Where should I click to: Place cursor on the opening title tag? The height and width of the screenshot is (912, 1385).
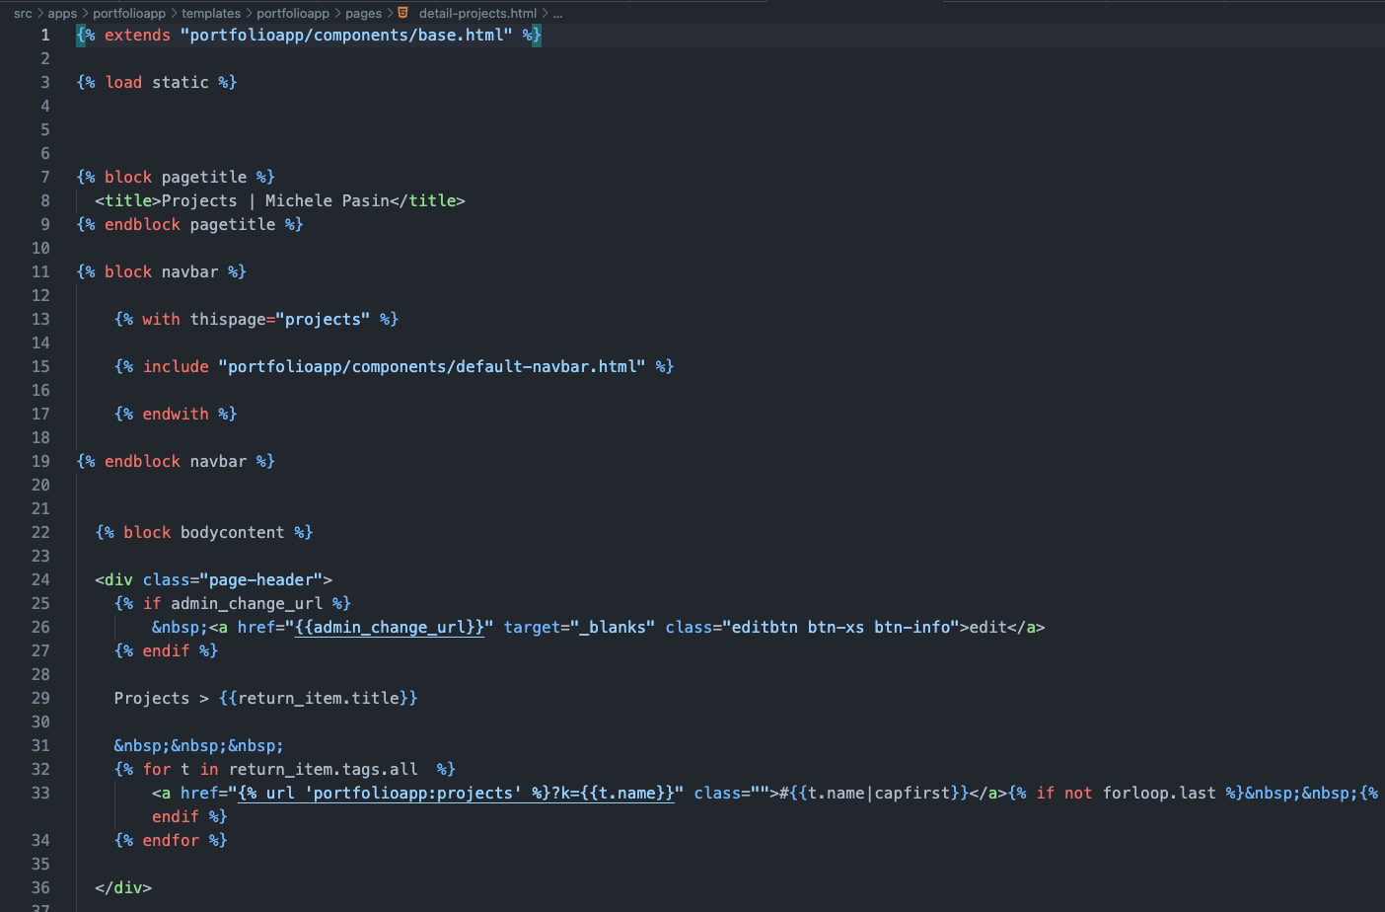coord(128,201)
